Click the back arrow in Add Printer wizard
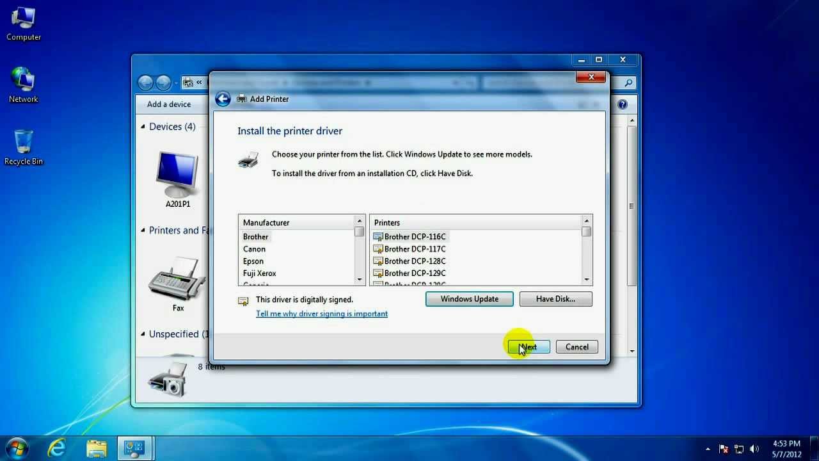 tap(223, 99)
